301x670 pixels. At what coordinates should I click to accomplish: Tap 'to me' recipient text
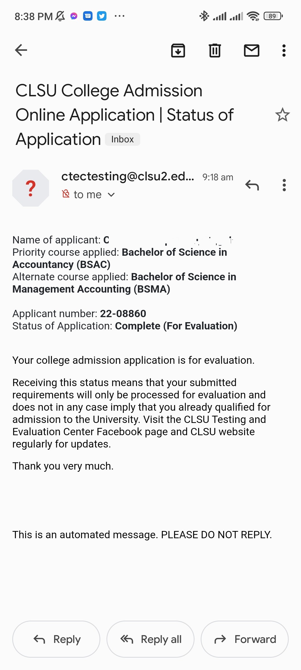(88, 195)
